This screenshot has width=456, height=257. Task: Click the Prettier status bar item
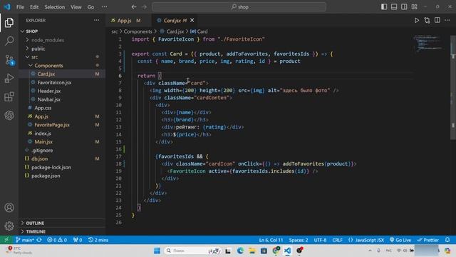click(x=427, y=240)
